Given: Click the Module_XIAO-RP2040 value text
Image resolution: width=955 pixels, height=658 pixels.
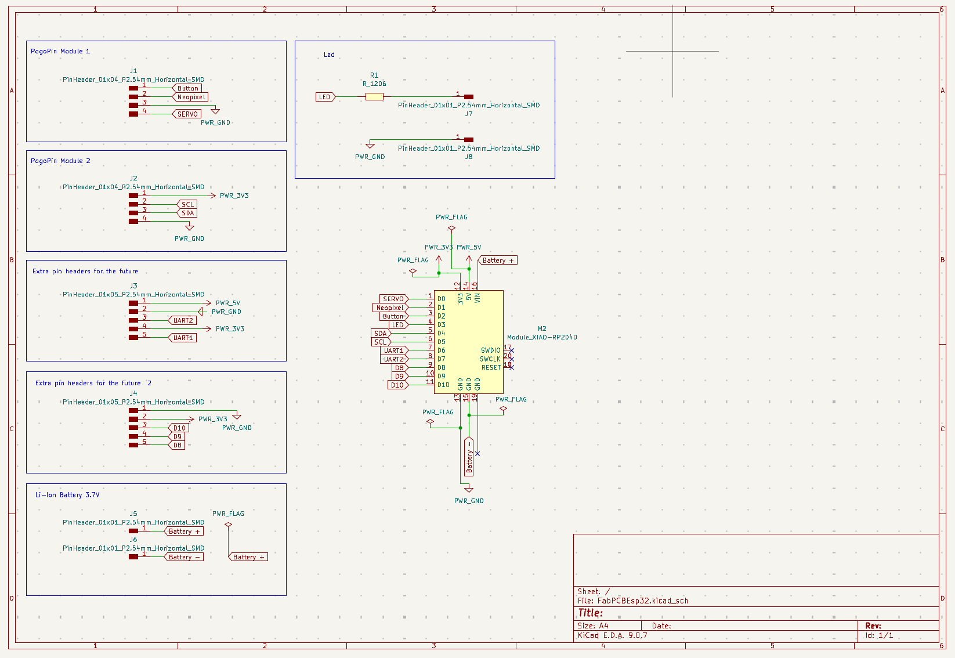Looking at the screenshot, I should pyautogui.click(x=542, y=337).
